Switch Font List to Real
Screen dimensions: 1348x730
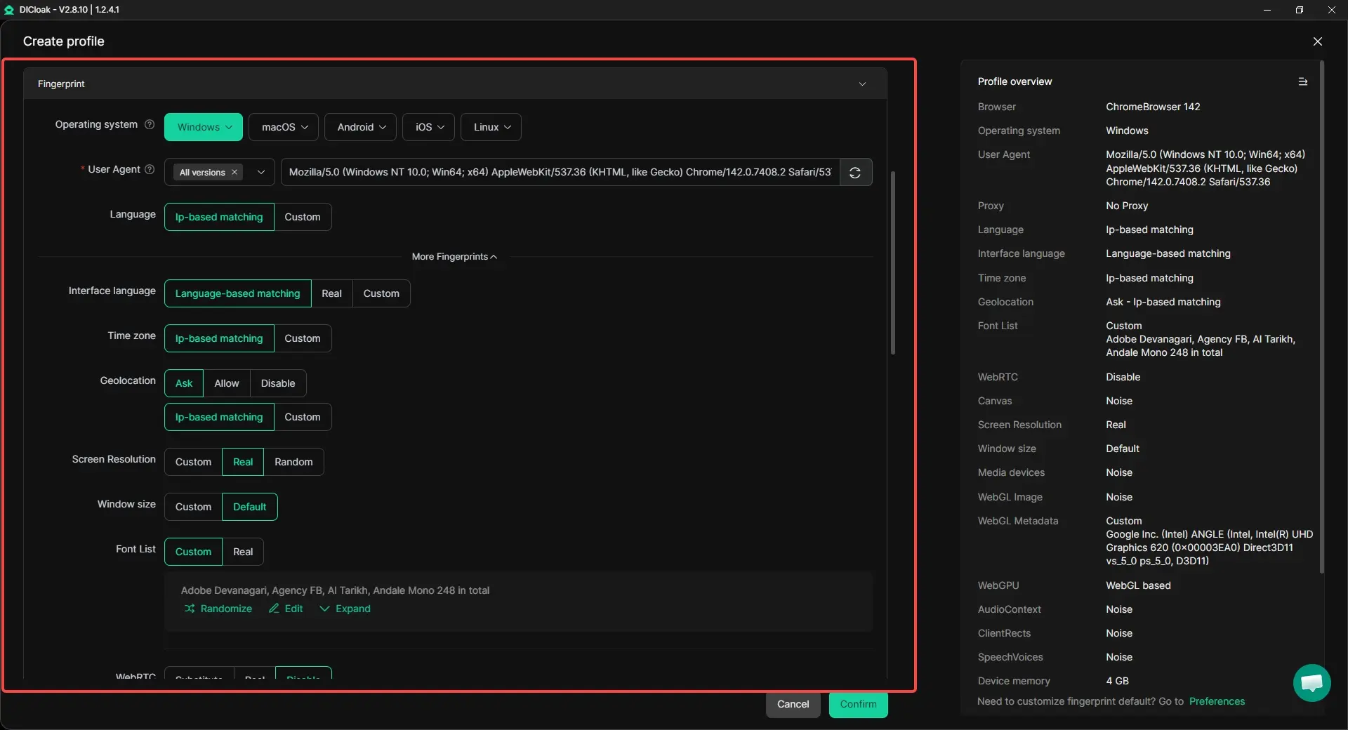243,552
